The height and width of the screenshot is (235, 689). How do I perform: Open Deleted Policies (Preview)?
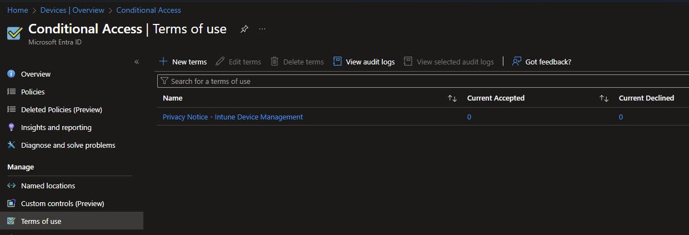(x=61, y=109)
